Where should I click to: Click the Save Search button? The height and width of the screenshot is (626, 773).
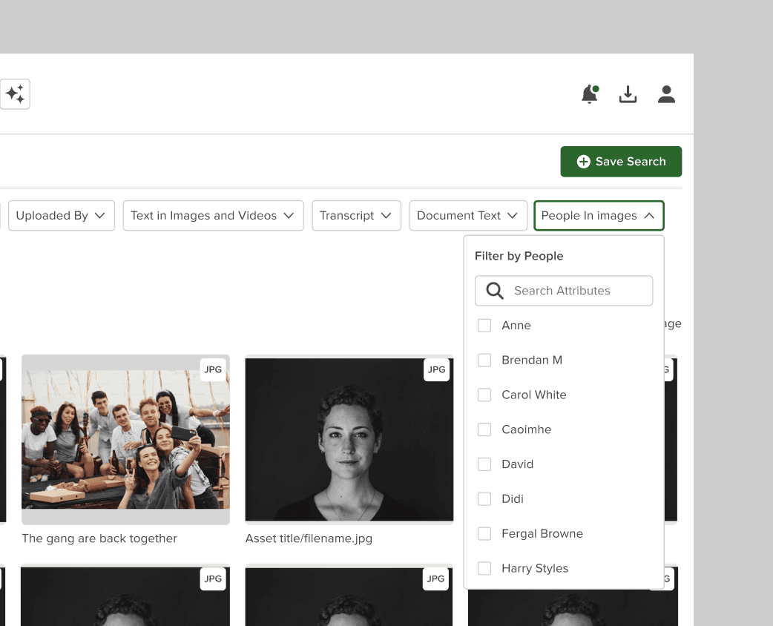tap(621, 162)
